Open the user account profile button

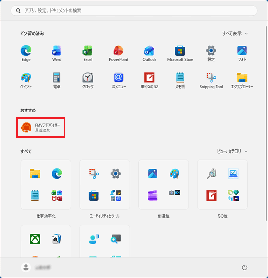[x=36, y=267]
